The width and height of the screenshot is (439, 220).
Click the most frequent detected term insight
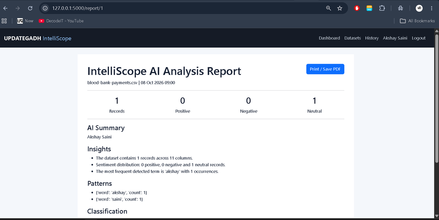pyautogui.click(x=157, y=171)
